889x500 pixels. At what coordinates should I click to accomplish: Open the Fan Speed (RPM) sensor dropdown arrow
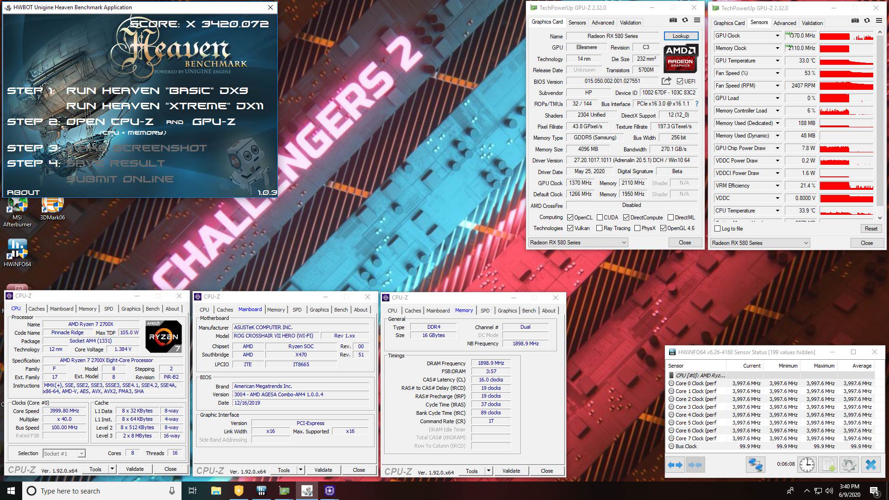tap(777, 86)
